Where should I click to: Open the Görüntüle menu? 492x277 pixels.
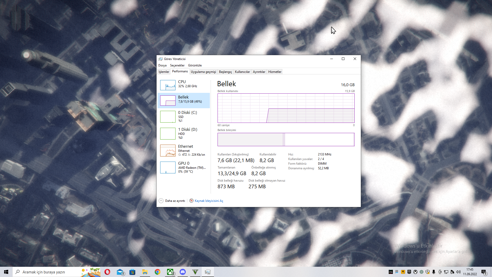pos(195,65)
